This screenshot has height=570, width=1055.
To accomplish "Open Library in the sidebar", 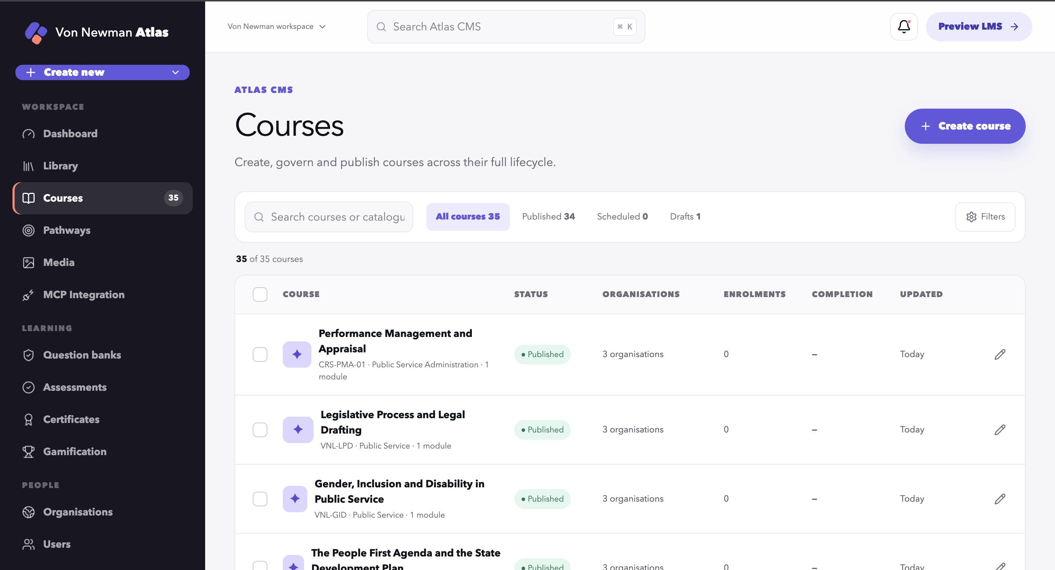I will (103, 166).
